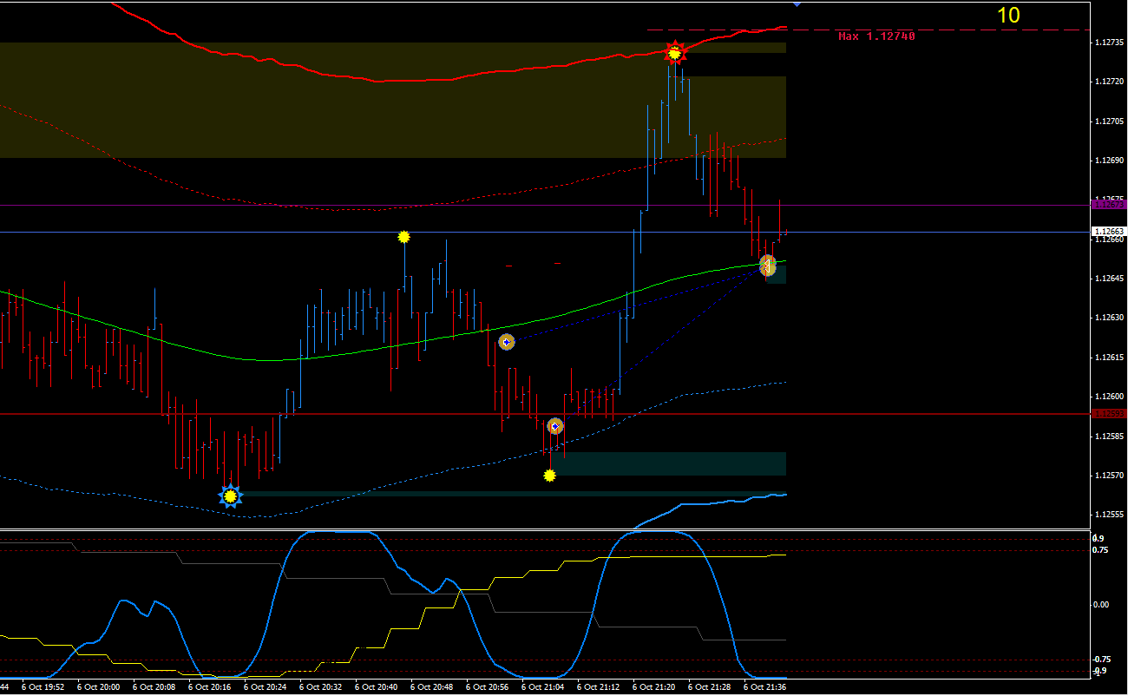This screenshot has width=1128, height=696.
Task: Click the '6 Oct 20:32' time label
Action: click(x=320, y=686)
